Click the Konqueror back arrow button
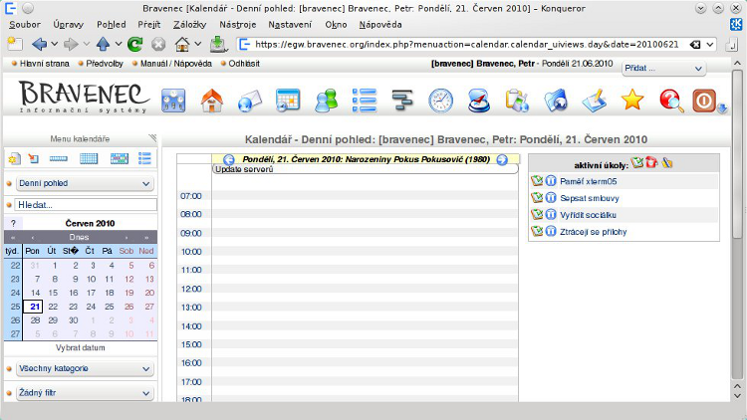 (x=39, y=44)
